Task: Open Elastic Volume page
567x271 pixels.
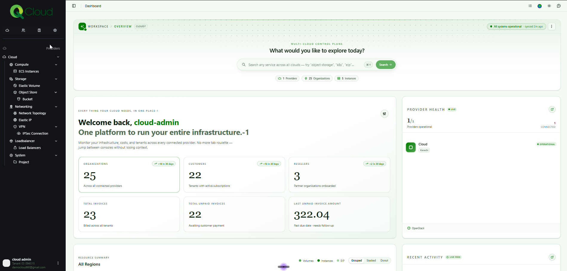Action: point(29,86)
